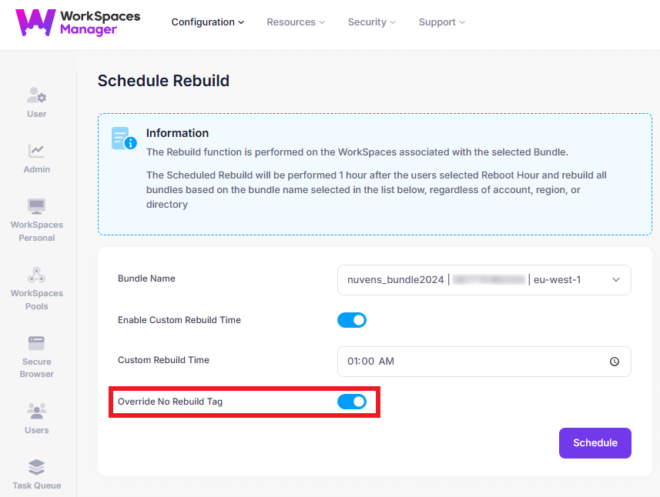The height and width of the screenshot is (497, 660).
Task: Open the Support menu
Action: coord(441,22)
